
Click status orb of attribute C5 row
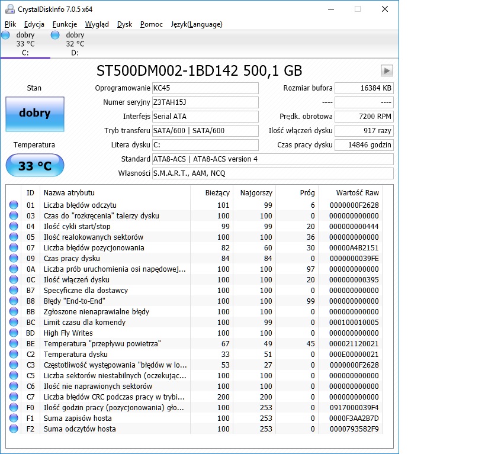14,375
